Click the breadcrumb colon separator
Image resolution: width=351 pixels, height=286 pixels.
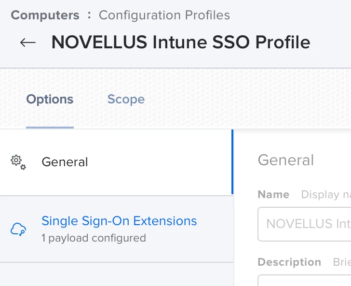[x=89, y=15]
